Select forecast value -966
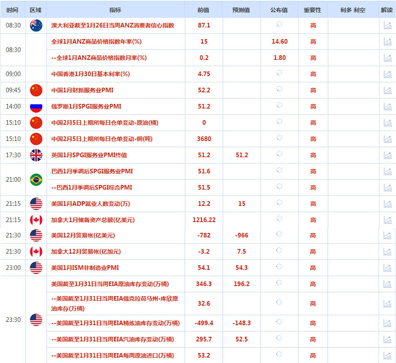Screen dimensions: 396x363 [242, 235]
